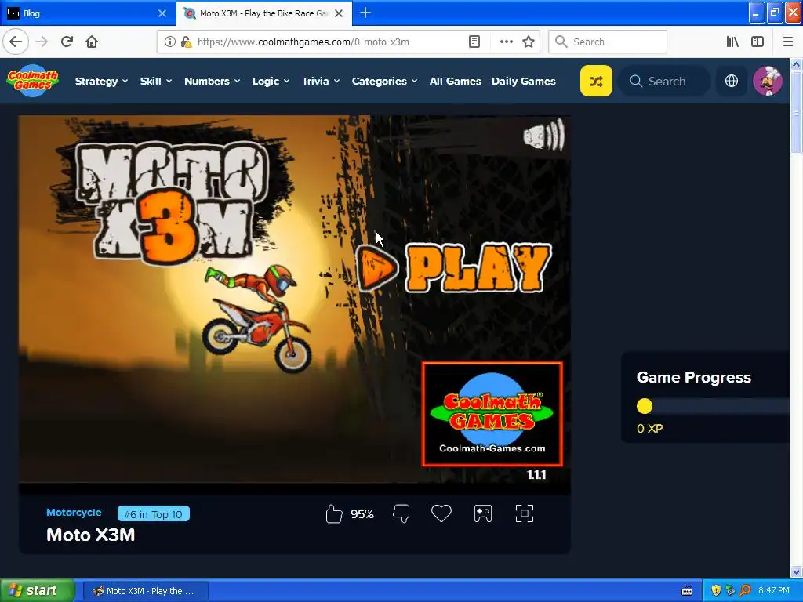This screenshot has width=803, height=602.
Task: Click the 95% rating text
Action: (362, 514)
